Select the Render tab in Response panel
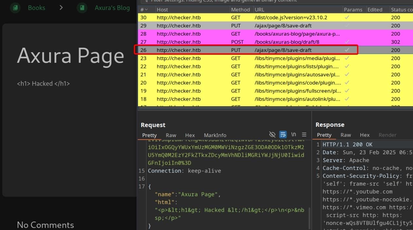The height and width of the screenshot is (230, 413). (x=387, y=135)
